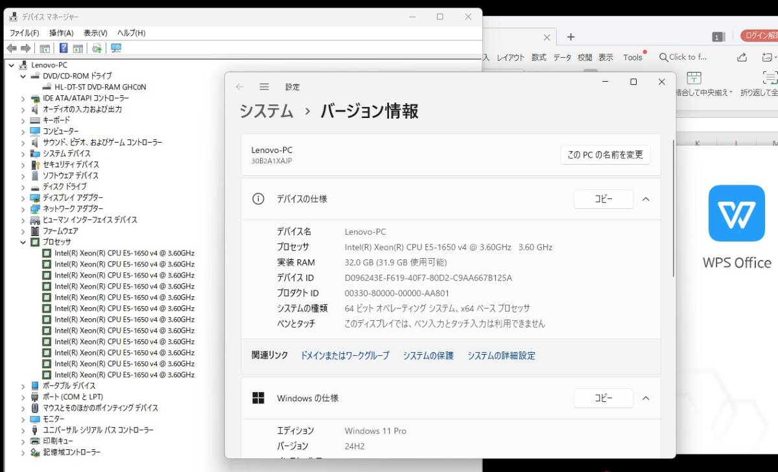Open the ヘルプ(H) menu

tap(131, 32)
